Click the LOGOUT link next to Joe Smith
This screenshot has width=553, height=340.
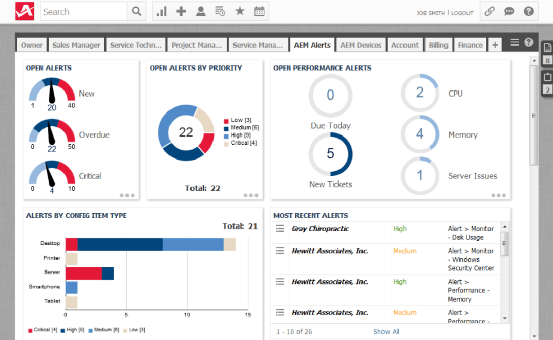(x=462, y=13)
